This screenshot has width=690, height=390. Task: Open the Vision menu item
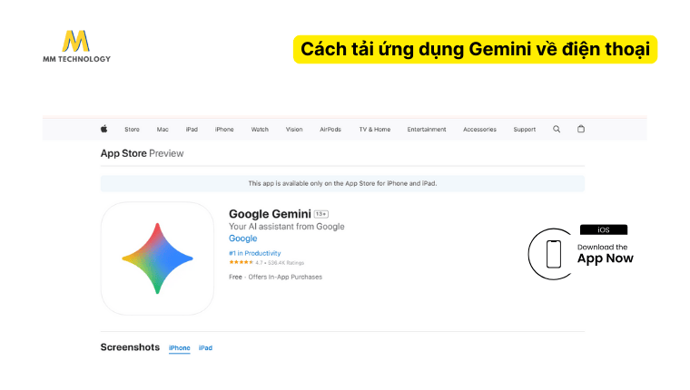pyautogui.click(x=294, y=130)
